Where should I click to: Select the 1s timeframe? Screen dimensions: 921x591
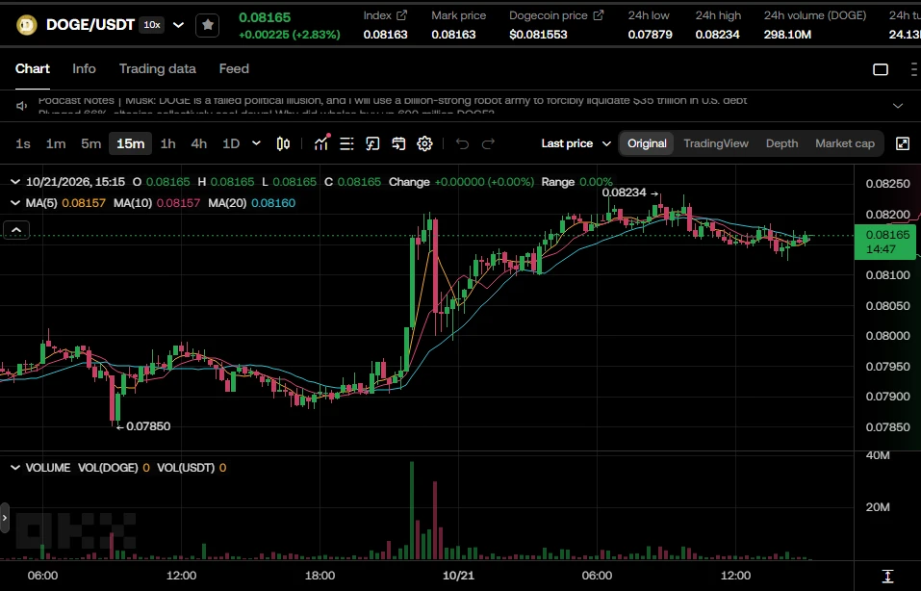click(23, 143)
